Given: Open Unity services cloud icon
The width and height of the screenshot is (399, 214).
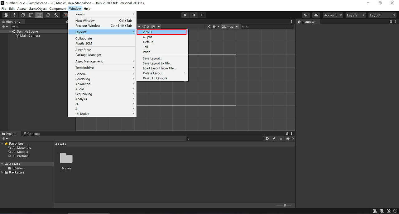Looking at the screenshot, I should point(316,15).
